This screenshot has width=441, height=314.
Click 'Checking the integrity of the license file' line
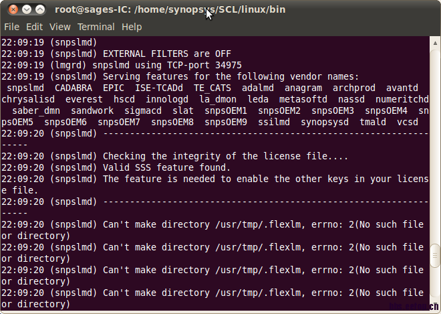(225, 156)
